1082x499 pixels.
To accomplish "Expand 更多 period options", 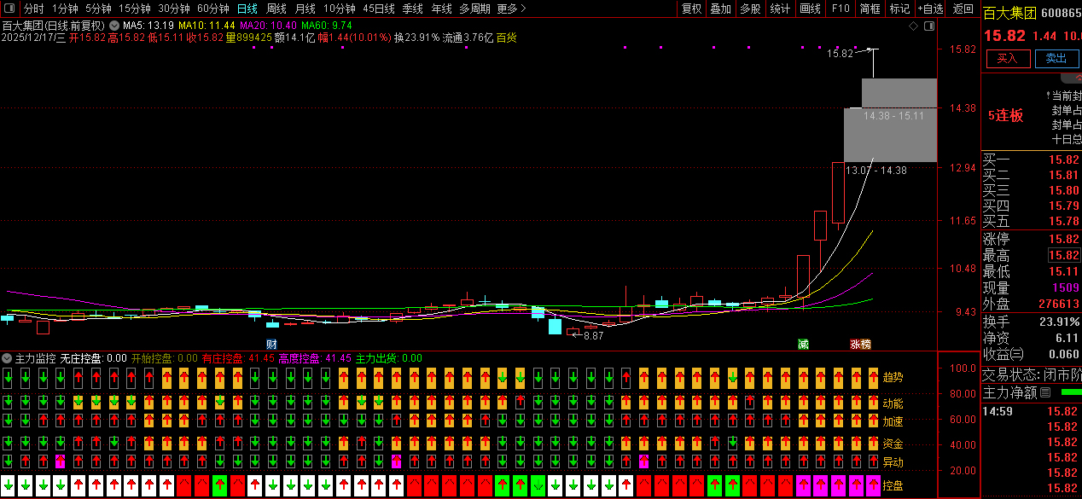I will point(510,9).
